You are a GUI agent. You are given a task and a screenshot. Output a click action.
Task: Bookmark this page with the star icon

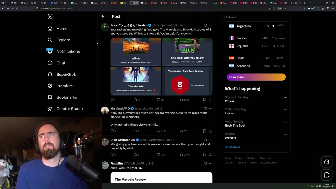pos(285,8)
